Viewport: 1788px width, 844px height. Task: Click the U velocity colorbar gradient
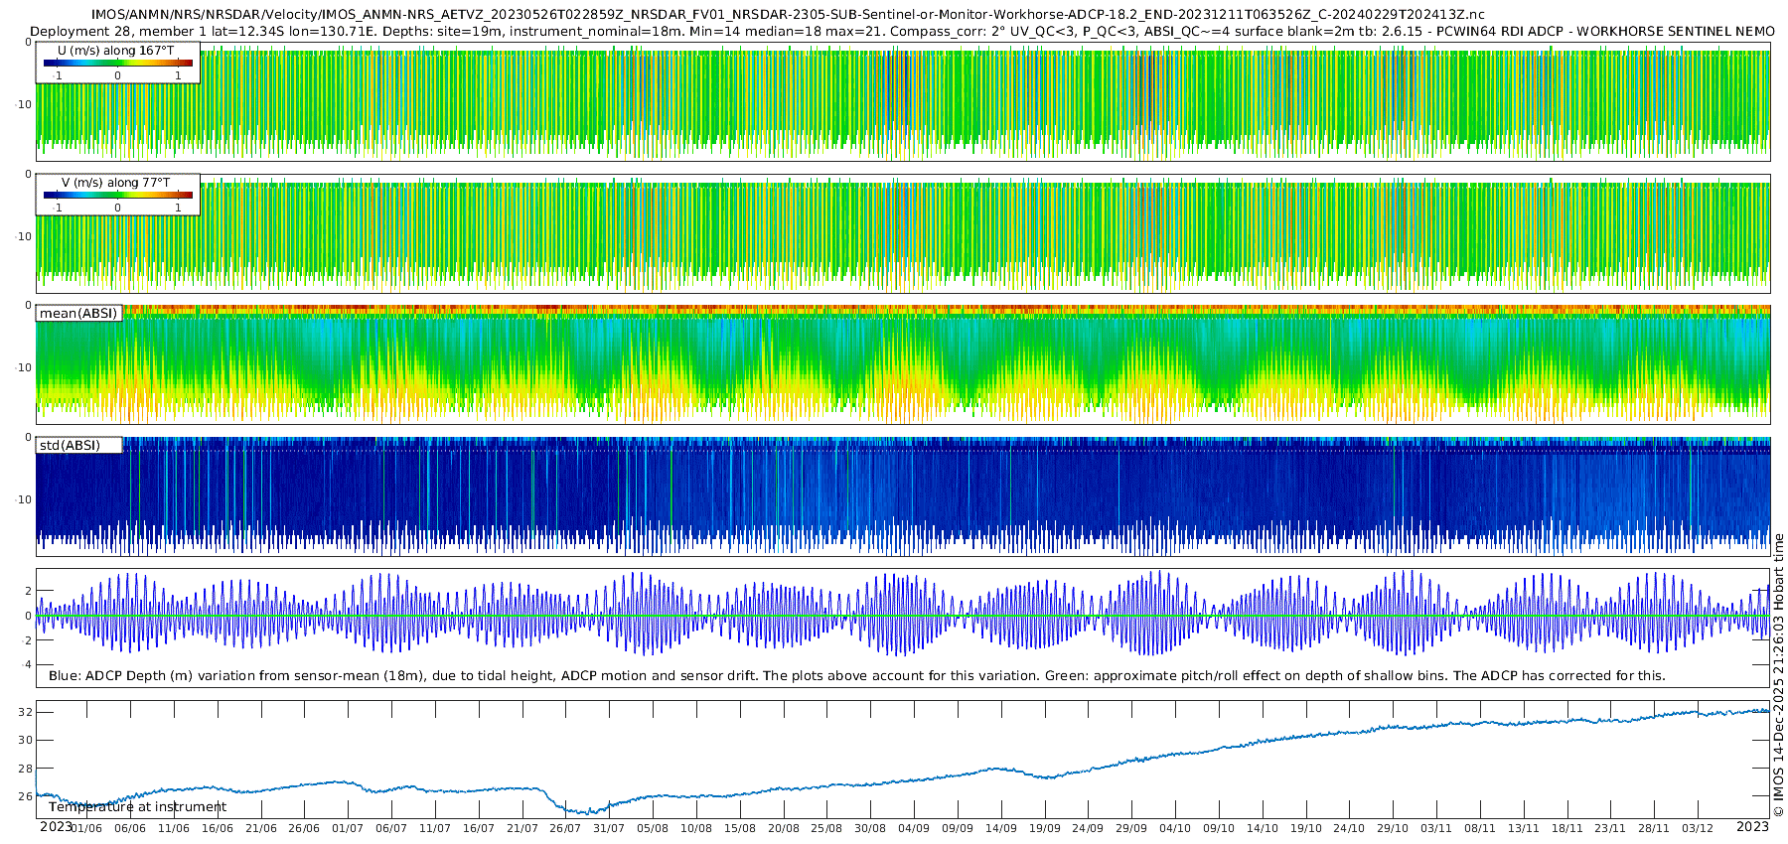[x=117, y=64]
